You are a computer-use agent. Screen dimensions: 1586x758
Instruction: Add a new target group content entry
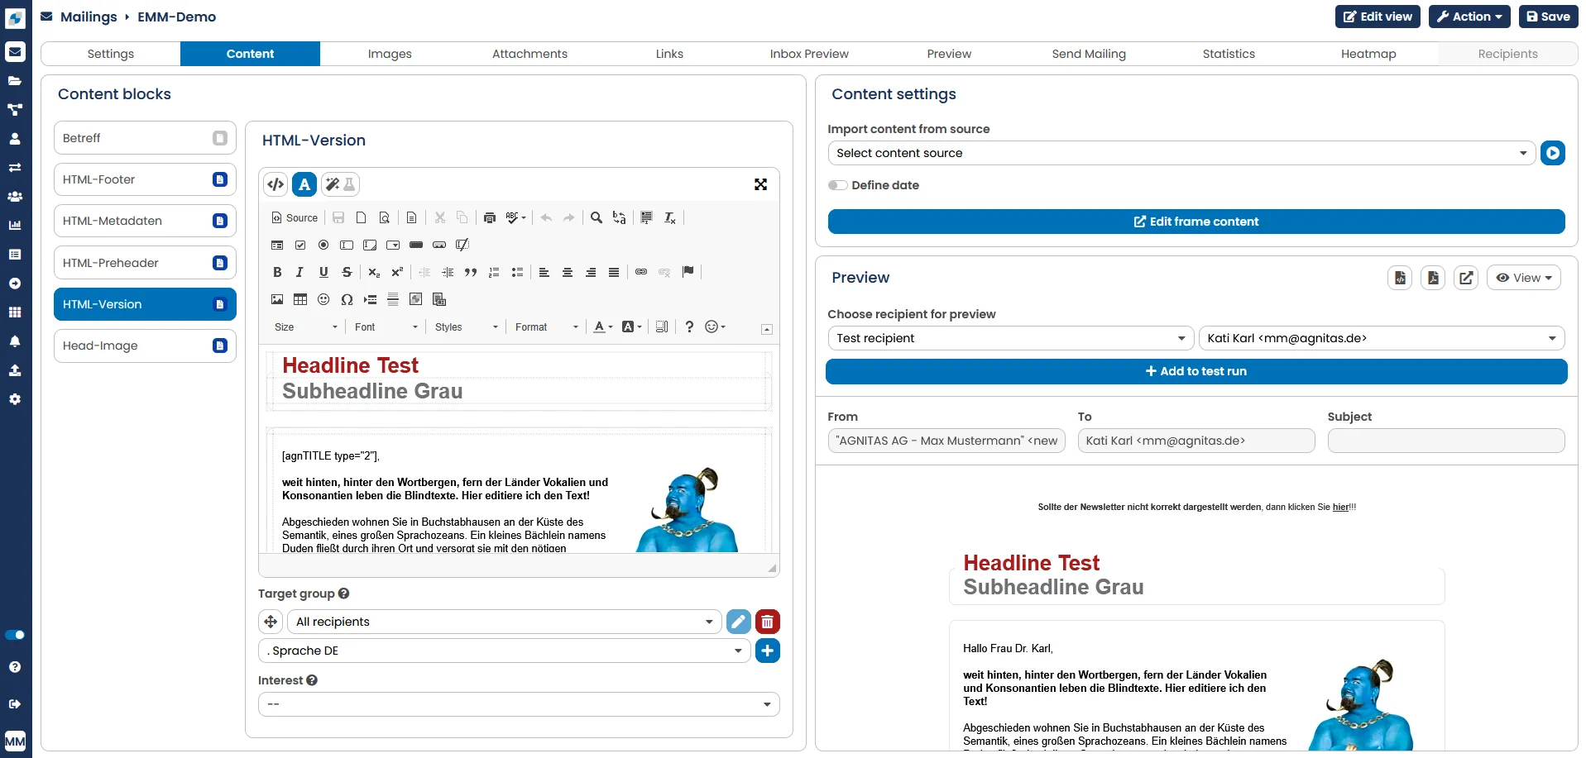(x=768, y=651)
